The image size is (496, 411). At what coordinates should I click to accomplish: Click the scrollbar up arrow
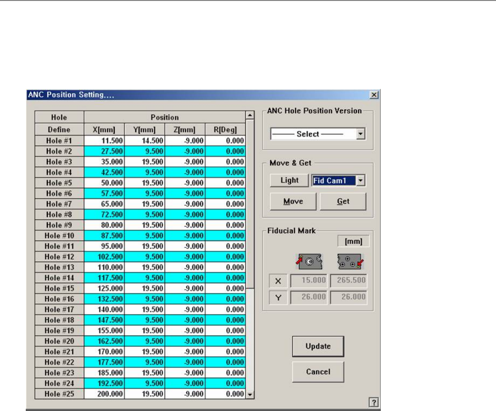pyautogui.click(x=250, y=116)
